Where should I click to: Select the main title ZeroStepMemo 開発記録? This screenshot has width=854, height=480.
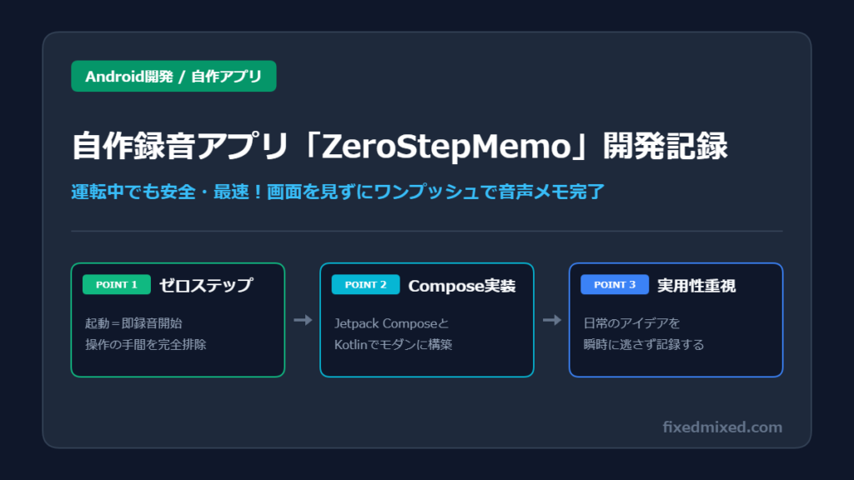coord(399,146)
